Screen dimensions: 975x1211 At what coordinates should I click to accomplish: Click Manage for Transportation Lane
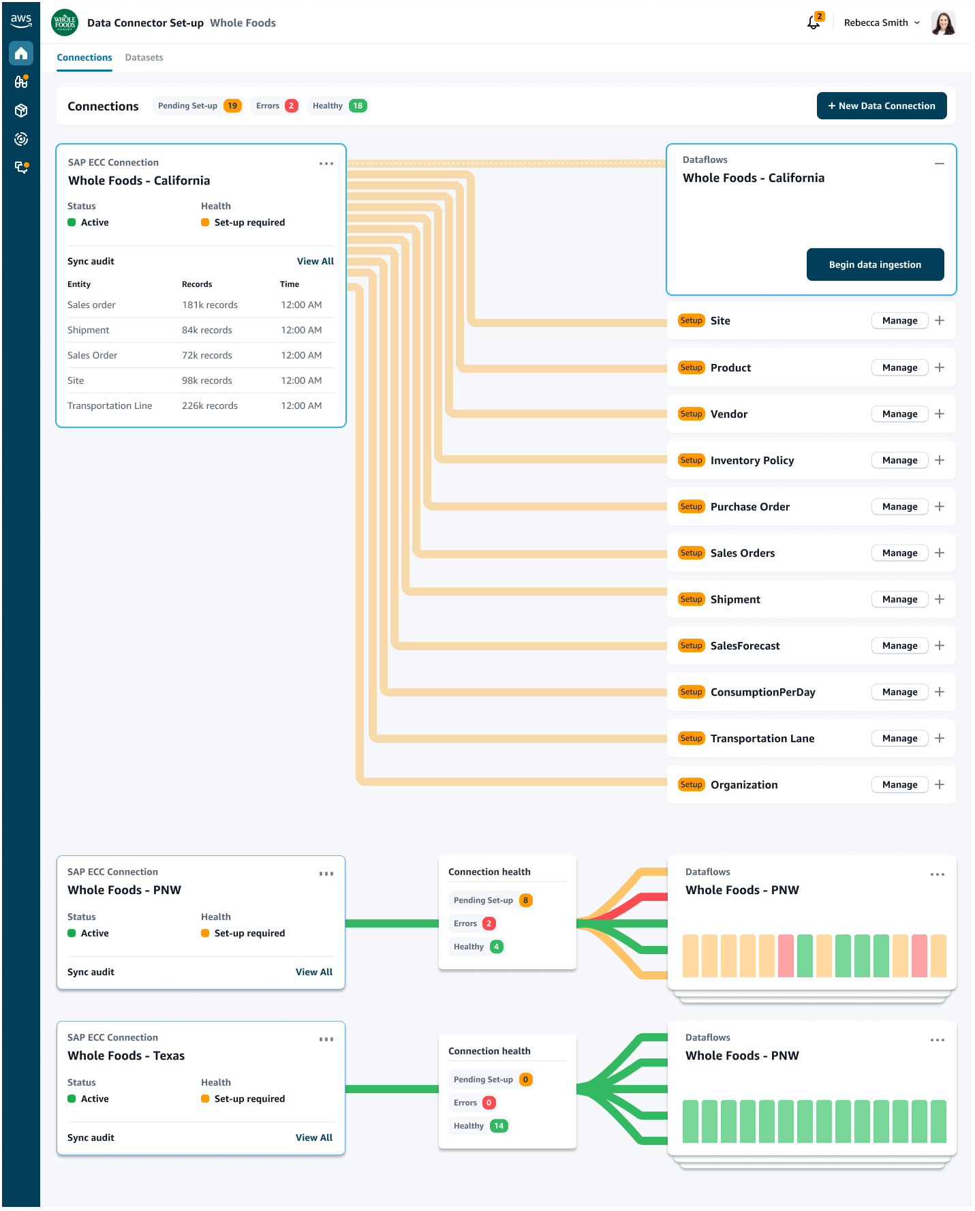point(900,738)
